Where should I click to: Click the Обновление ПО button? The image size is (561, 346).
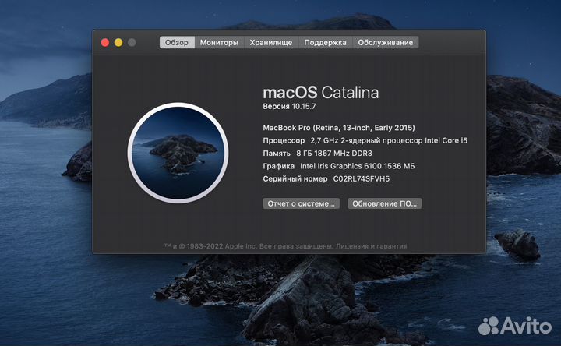coord(385,203)
